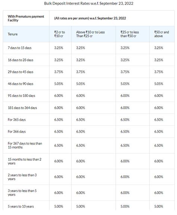
Task: Select the Tenure column header
Action: point(13,34)
